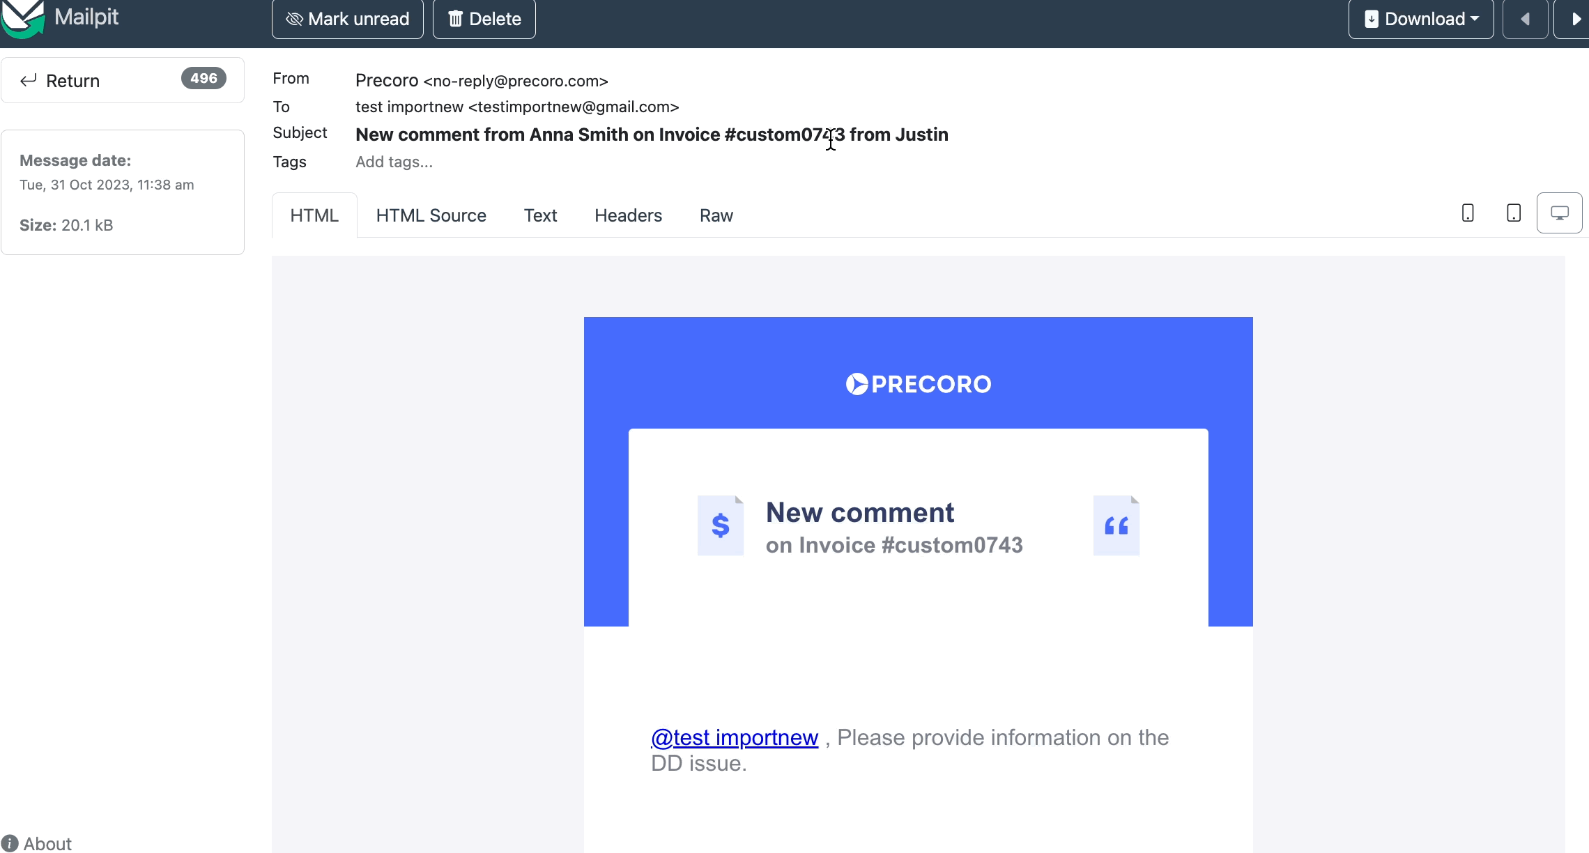
Task: Mark this message as unread
Action: tap(348, 19)
